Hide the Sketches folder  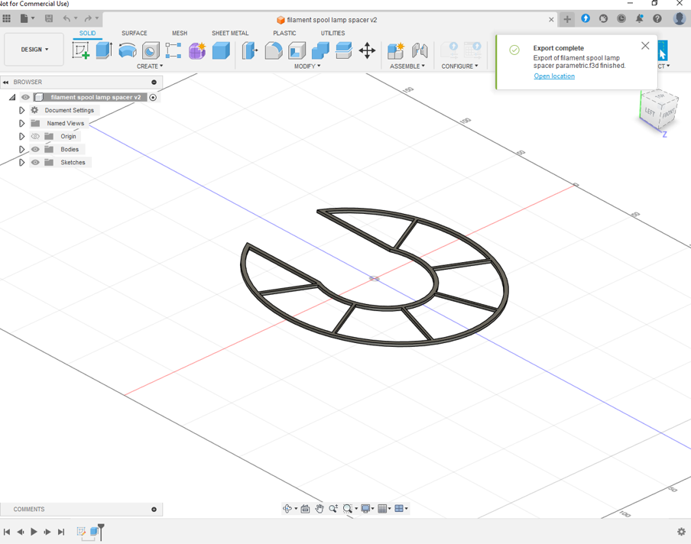pos(35,163)
